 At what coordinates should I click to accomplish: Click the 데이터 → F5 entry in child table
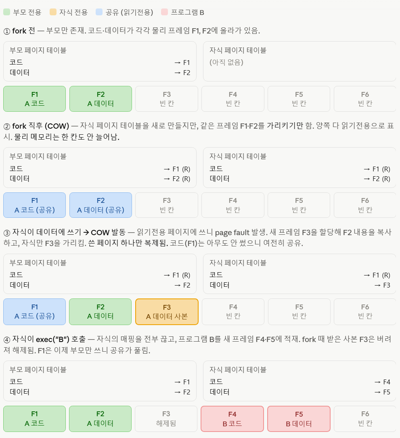coord(299,392)
